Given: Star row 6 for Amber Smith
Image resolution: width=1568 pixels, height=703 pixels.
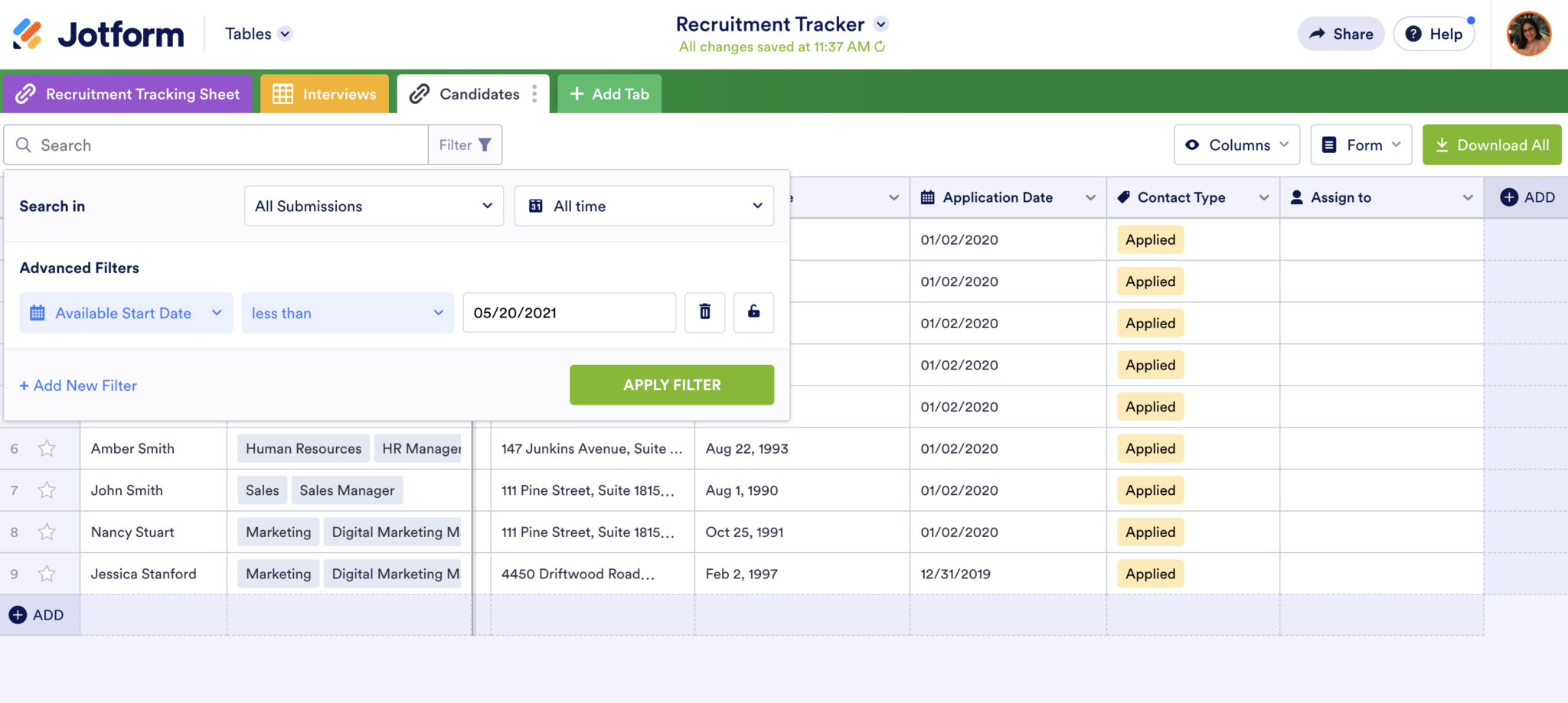Looking at the screenshot, I should point(47,448).
